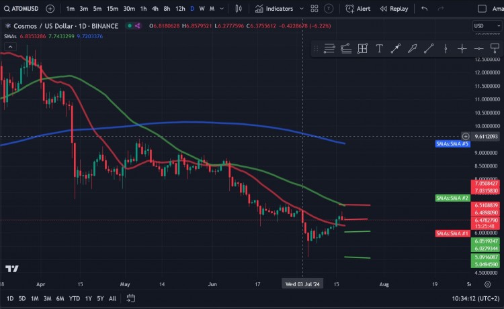The image size is (504, 309).
Task: Select the 30m timeframe
Action: pyautogui.click(x=129, y=9)
